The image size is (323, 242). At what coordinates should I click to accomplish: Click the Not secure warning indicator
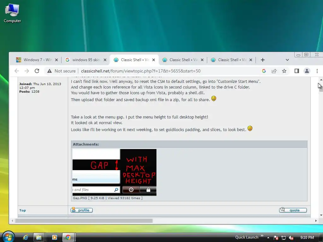click(x=62, y=71)
